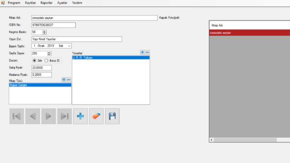Add an author with Yazarlar plus icon

[142, 53]
